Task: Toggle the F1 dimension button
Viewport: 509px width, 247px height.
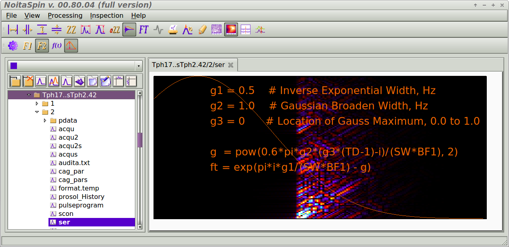Action: pyautogui.click(x=27, y=46)
